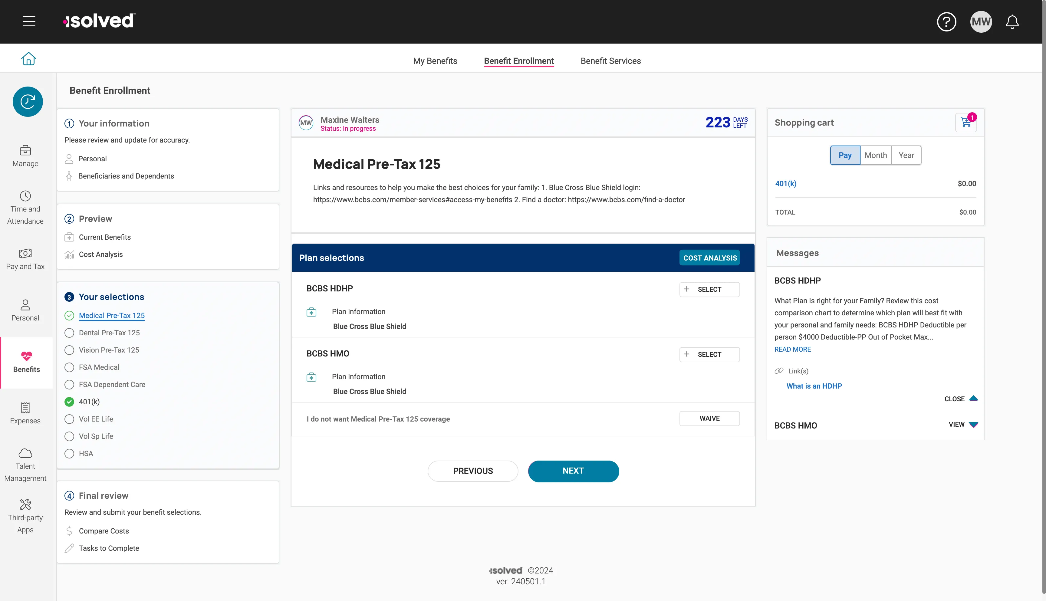The image size is (1046, 601).
Task: Click the Compare Costs dollar icon
Action: pyautogui.click(x=69, y=531)
